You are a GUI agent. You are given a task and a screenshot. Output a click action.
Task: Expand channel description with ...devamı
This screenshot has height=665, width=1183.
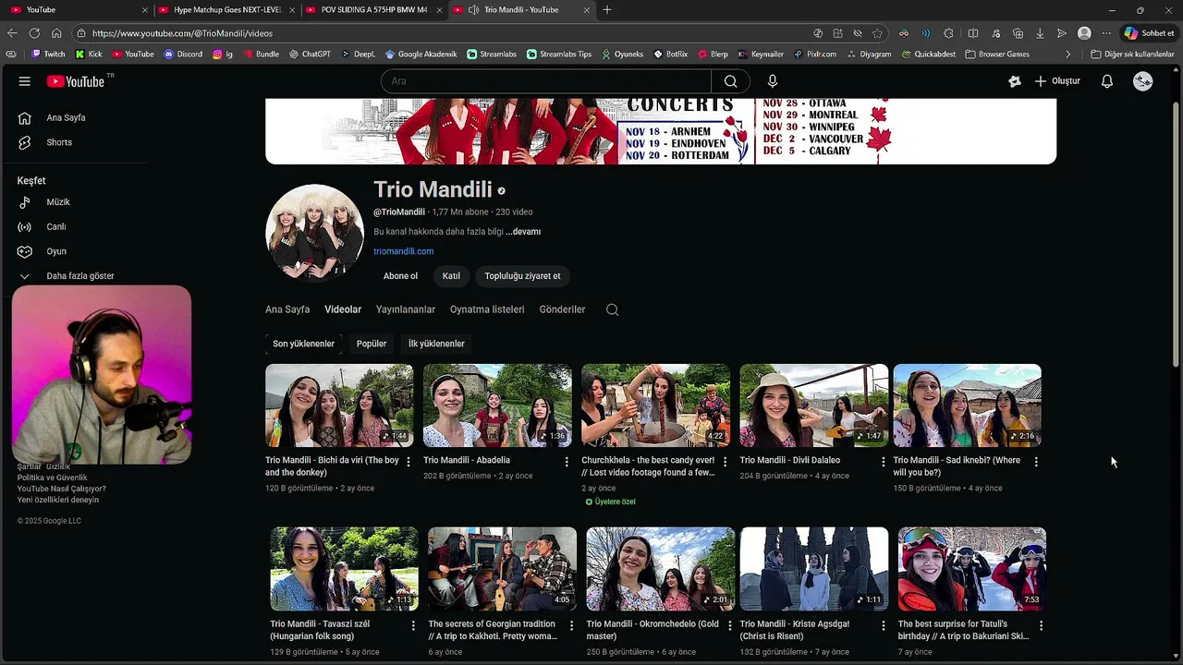pos(523,232)
